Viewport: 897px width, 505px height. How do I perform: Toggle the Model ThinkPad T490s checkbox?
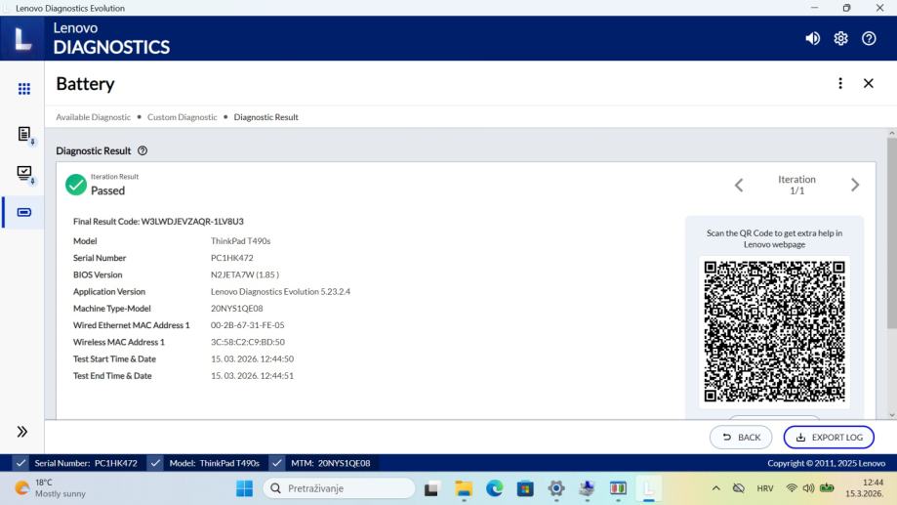155,463
